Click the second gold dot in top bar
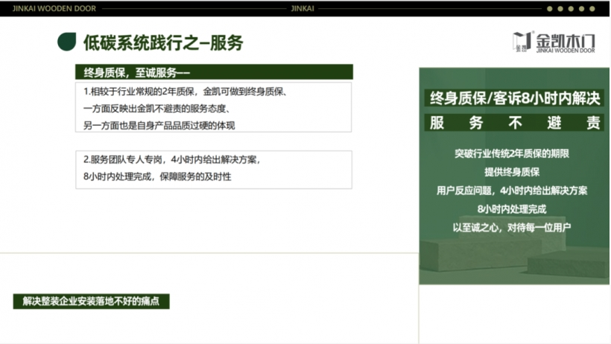The image size is (611, 344). 561,9
